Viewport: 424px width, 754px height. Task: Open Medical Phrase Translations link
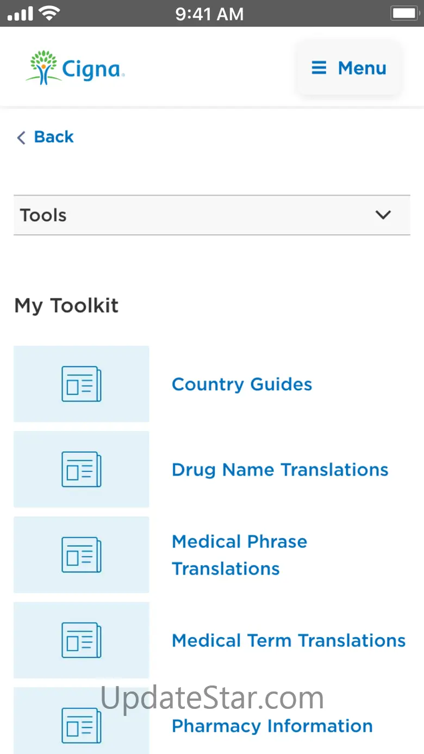click(239, 555)
